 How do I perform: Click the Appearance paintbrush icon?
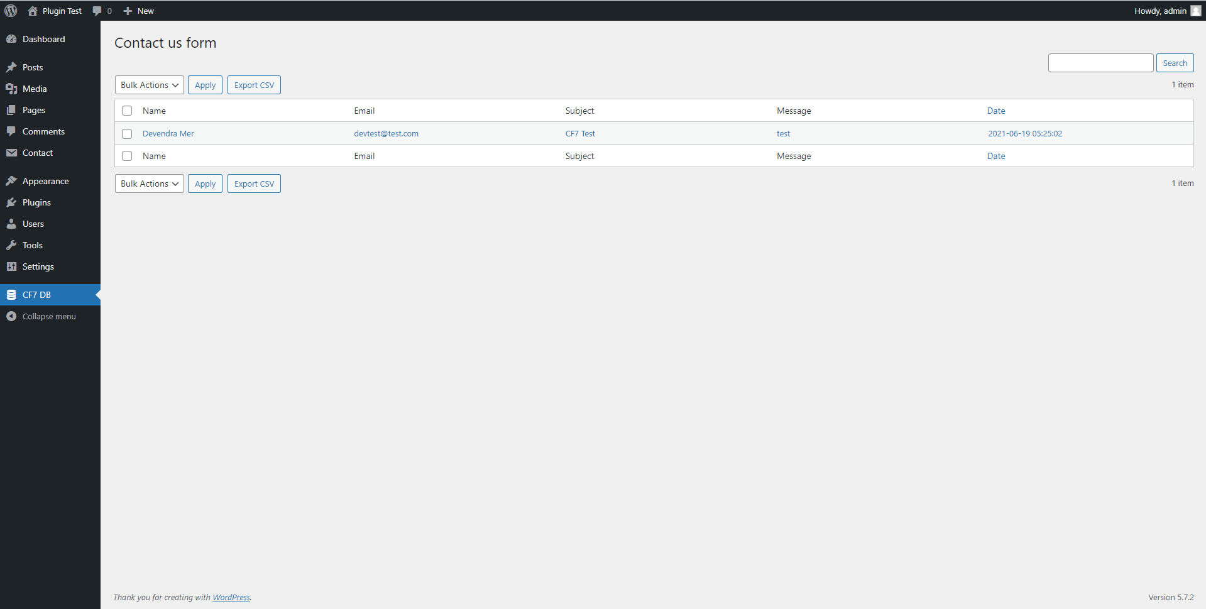coord(11,181)
